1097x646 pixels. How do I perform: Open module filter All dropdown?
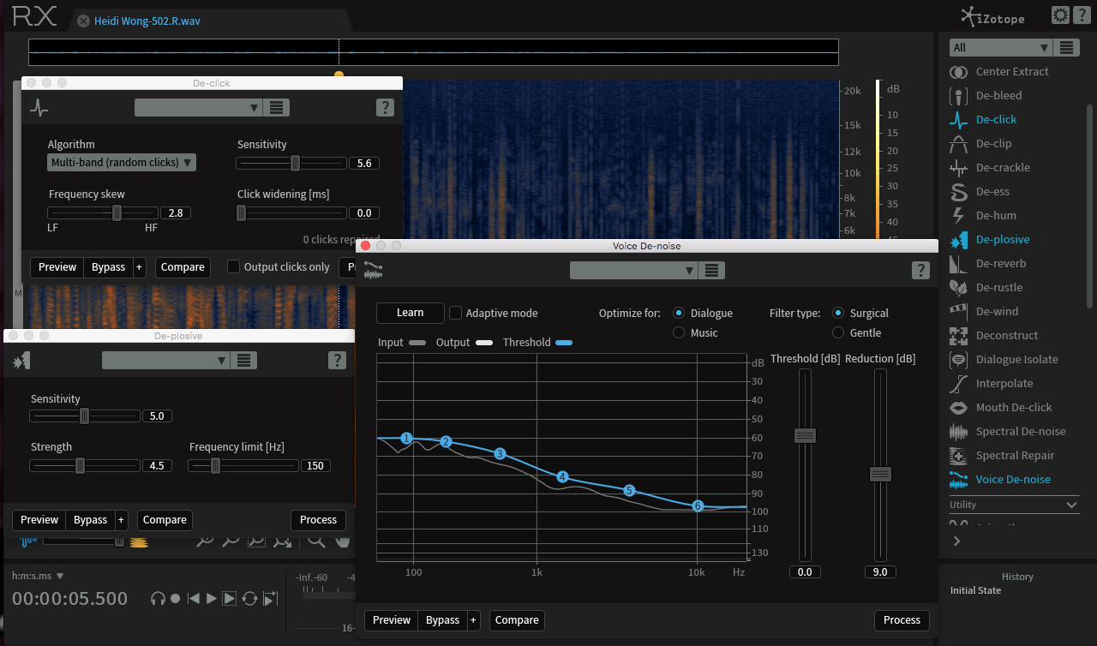1000,48
